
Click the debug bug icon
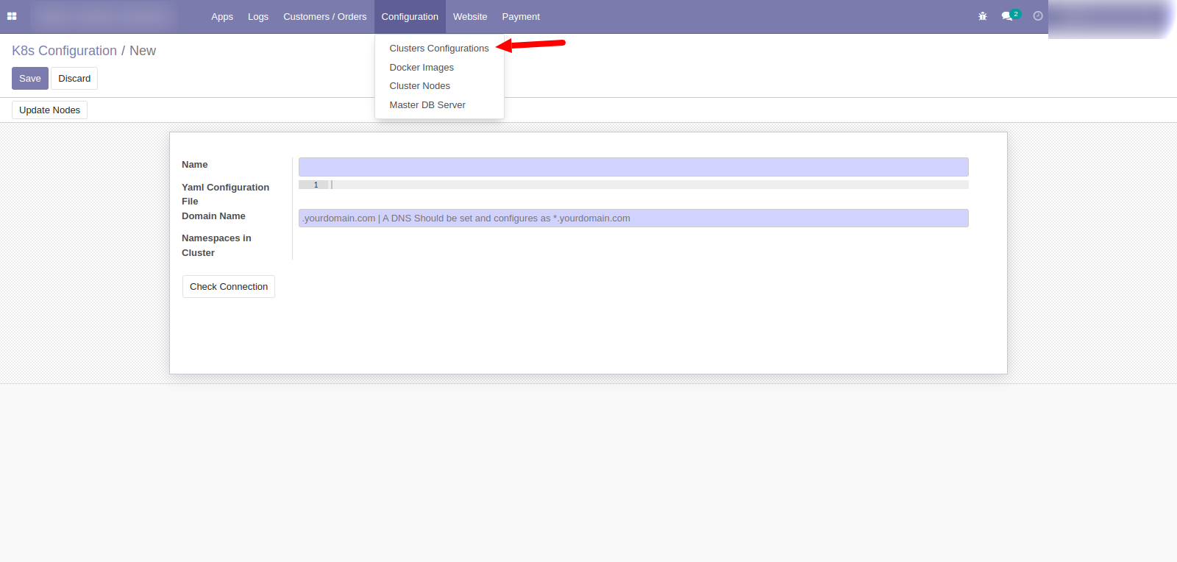tap(982, 16)
